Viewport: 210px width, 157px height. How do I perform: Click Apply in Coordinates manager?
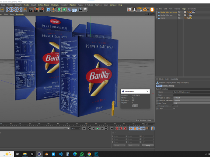point(148,145)
